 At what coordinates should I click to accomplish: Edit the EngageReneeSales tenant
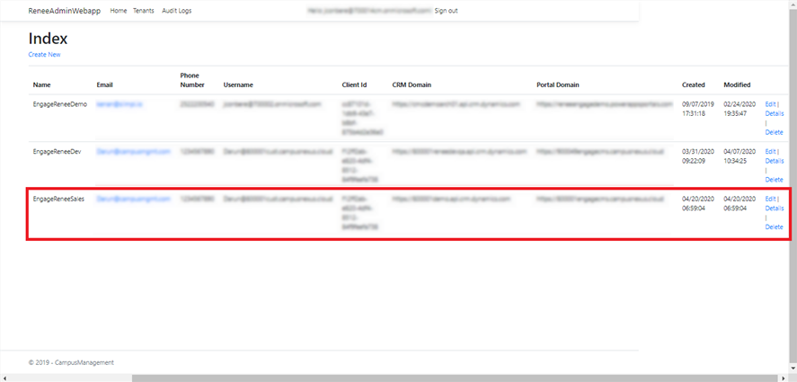click(770, 199)
